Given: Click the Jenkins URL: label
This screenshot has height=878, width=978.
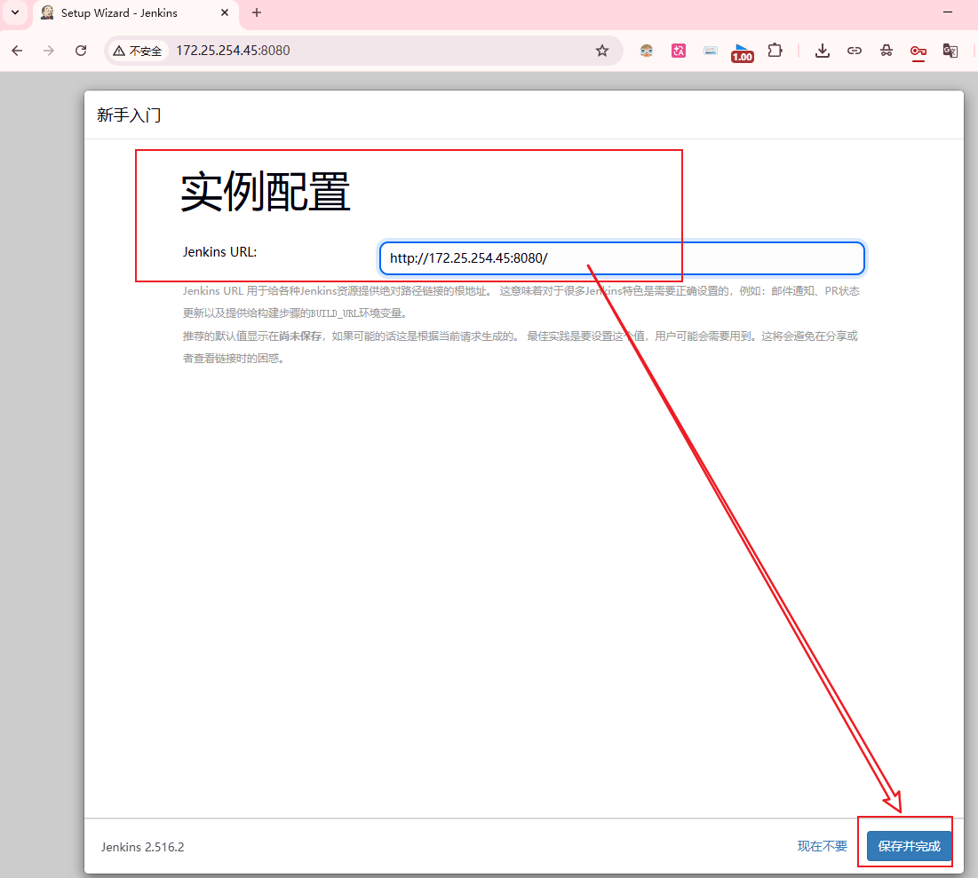Looking at the screenshot, I should [219, 252].
